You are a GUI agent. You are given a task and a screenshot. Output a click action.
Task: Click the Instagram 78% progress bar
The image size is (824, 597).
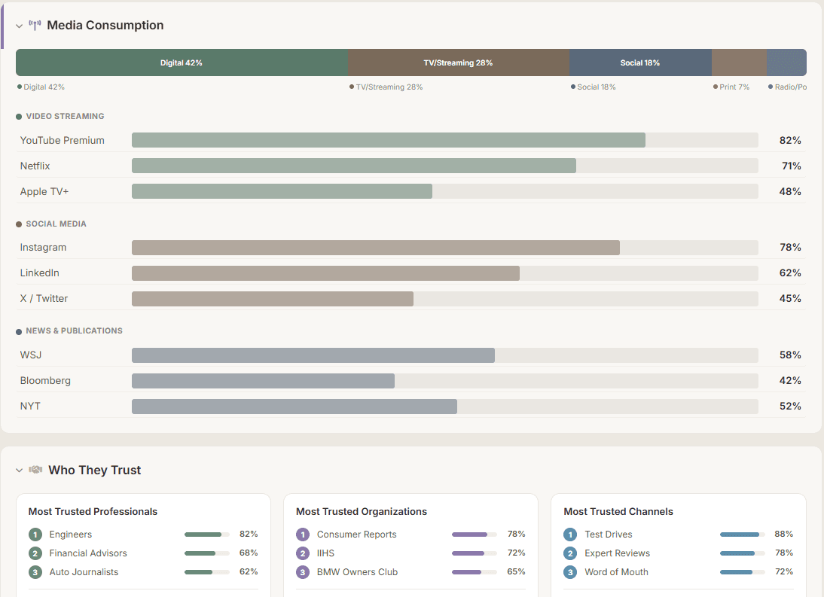(444, 248)
